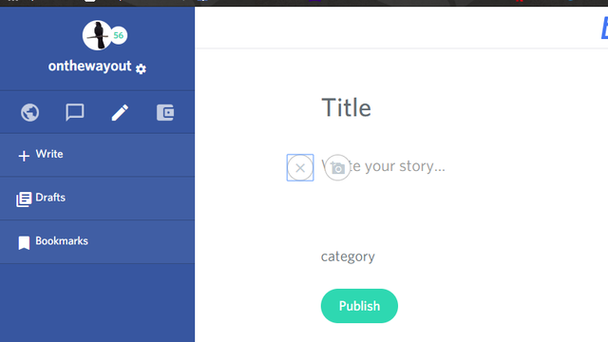Click the bird profile avatar
This screenshot has width=608, height=342.
pos(97,35)
